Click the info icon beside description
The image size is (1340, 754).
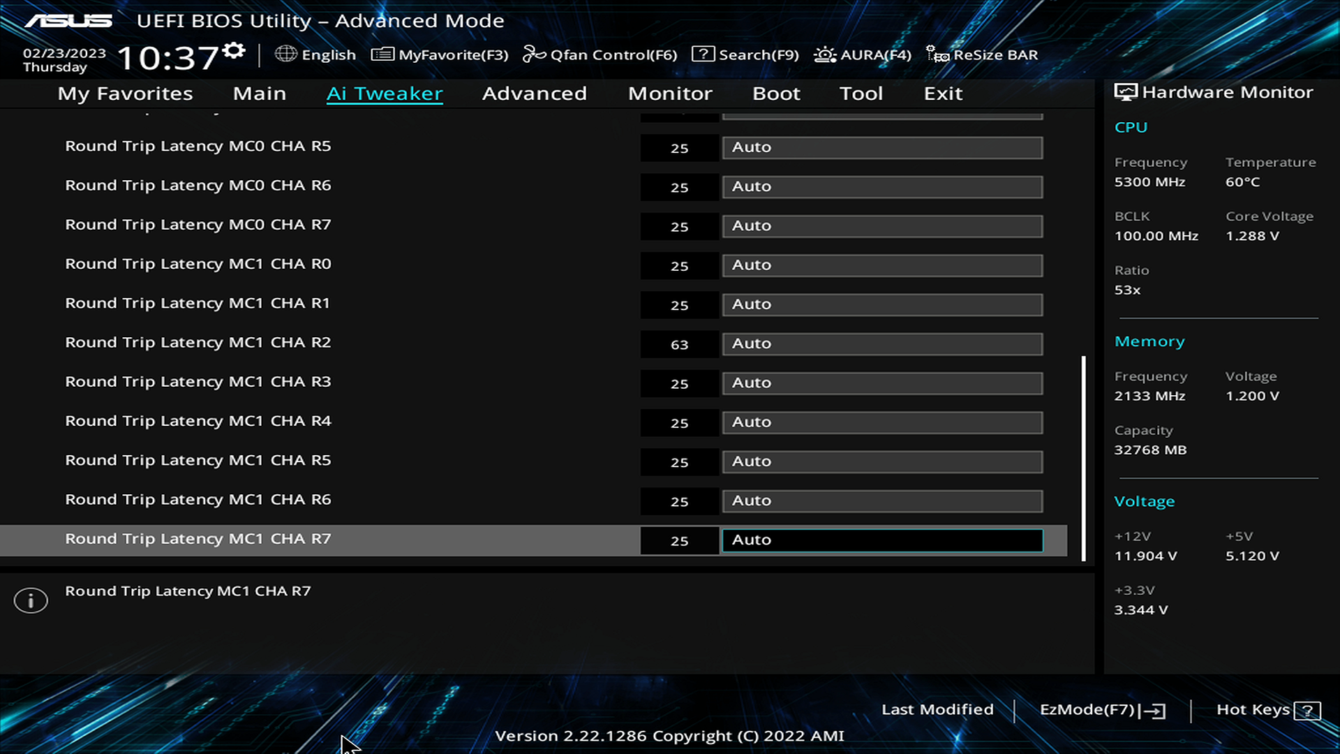31,600
